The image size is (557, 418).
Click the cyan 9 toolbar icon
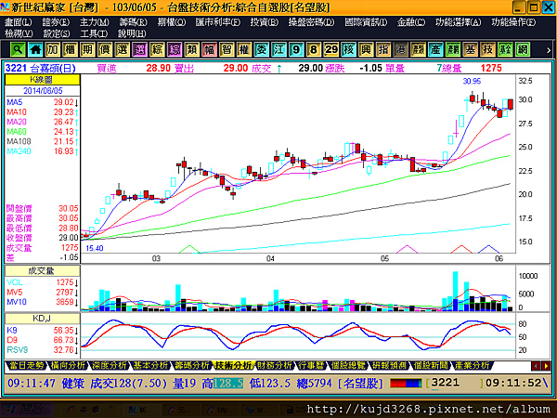[x=296, y=49]
